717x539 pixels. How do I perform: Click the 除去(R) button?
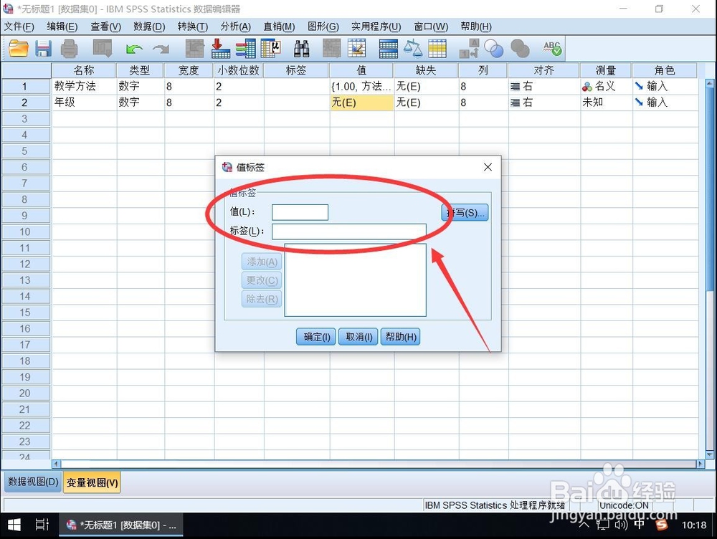coord(262,299)
